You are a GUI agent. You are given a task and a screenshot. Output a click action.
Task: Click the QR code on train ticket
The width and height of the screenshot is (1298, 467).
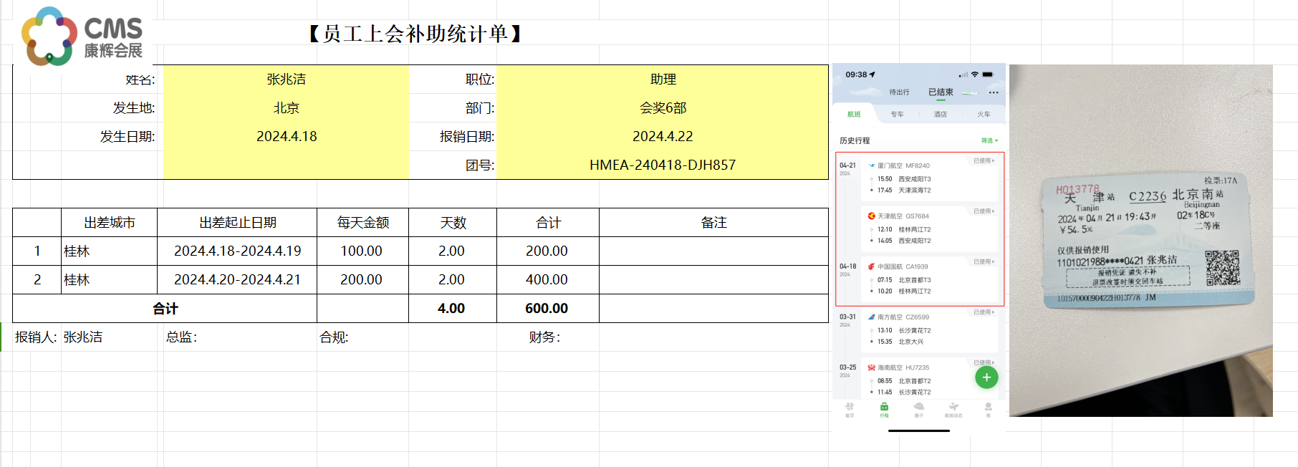coord(1221,268)
